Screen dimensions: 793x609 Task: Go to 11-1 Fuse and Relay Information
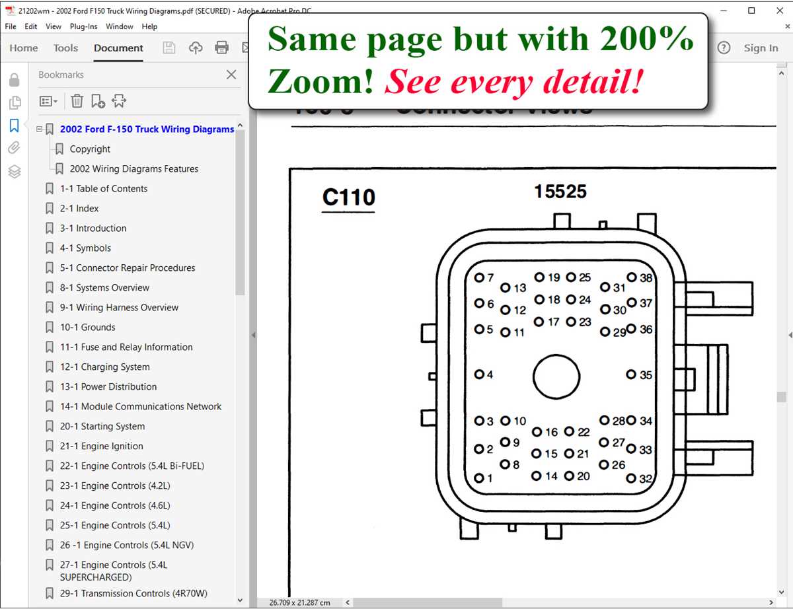pyautogui.click(x=126, y=347)
